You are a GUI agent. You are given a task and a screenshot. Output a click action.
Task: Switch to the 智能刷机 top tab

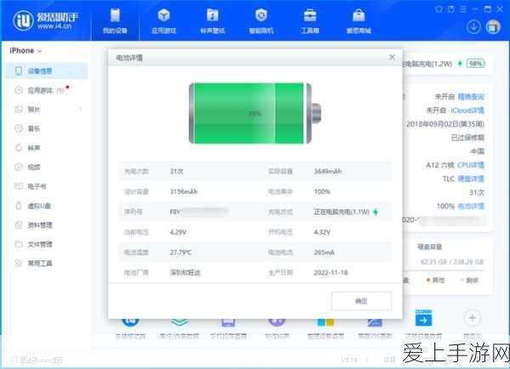click(x=261, y=21)
